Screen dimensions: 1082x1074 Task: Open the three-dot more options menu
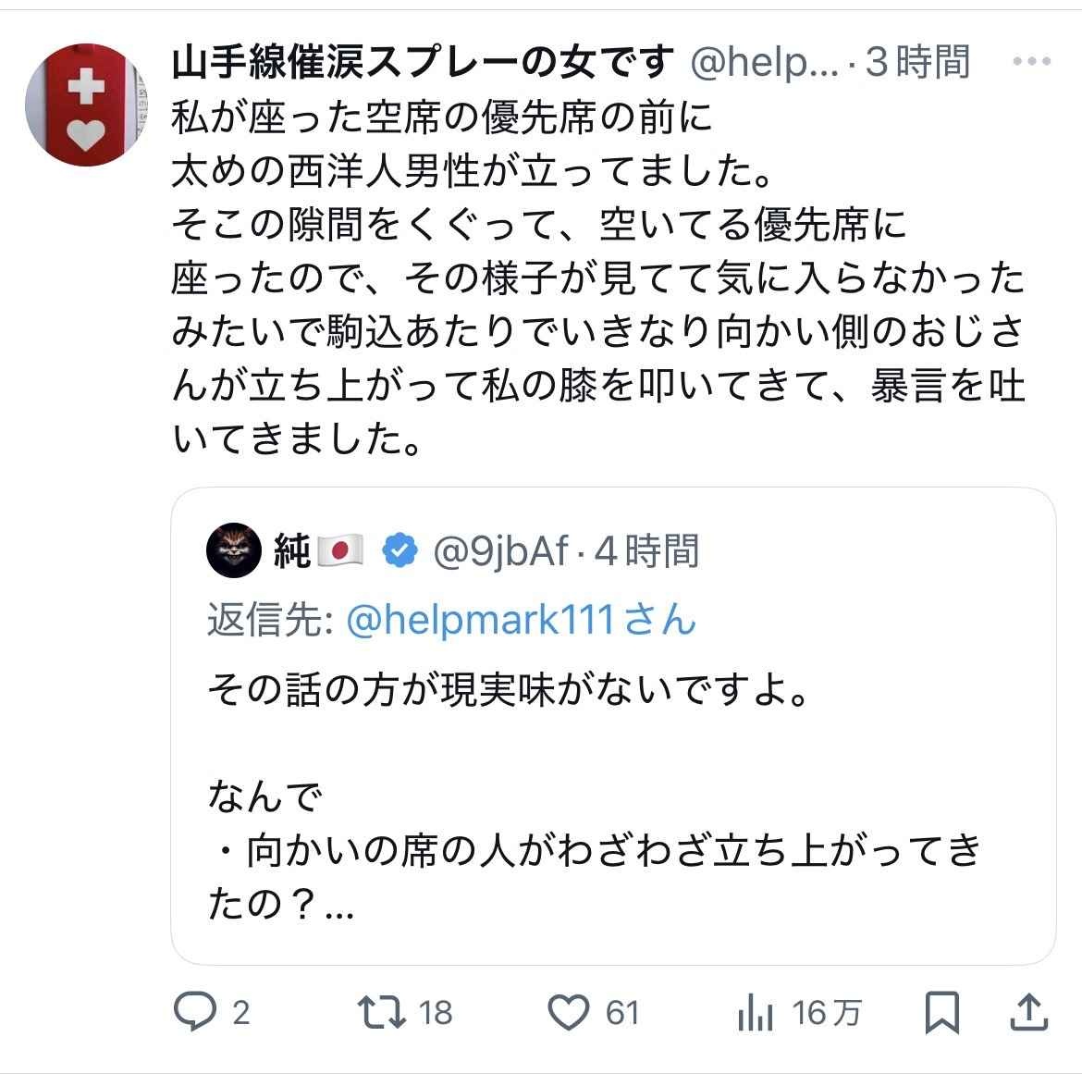[x=1031, y=62]
